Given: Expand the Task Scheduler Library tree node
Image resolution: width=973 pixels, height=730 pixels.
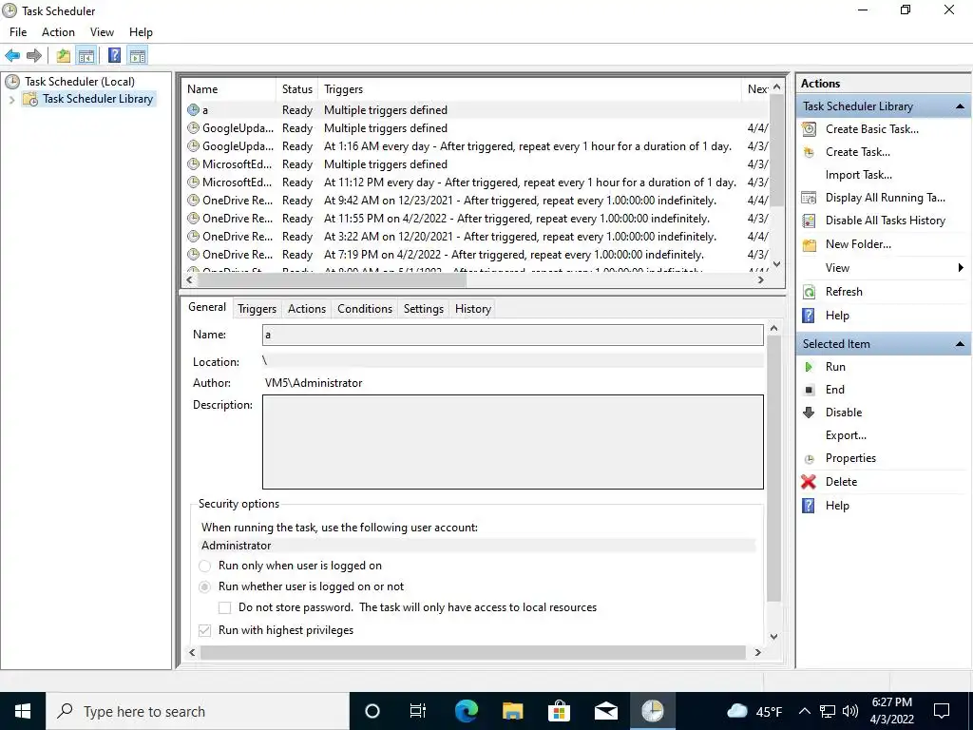Looking at the screenshot, I should pos(11,99).
